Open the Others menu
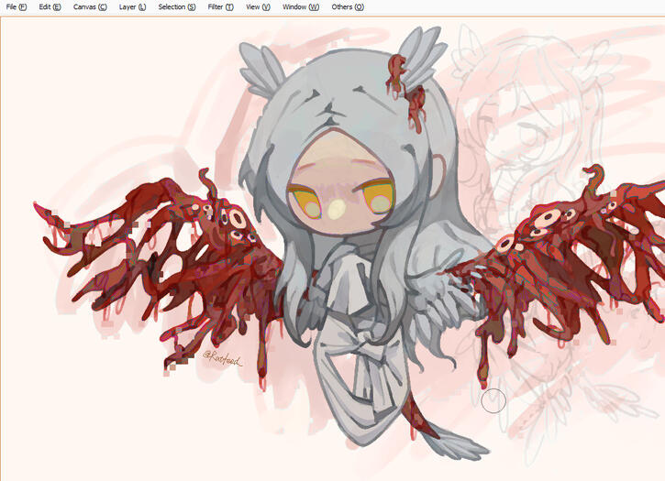Viewport: 665px width, 481px height. tap(347, 6)
